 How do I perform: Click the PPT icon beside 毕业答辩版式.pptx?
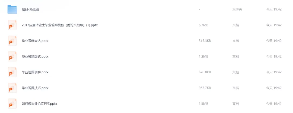coord(12,56)
